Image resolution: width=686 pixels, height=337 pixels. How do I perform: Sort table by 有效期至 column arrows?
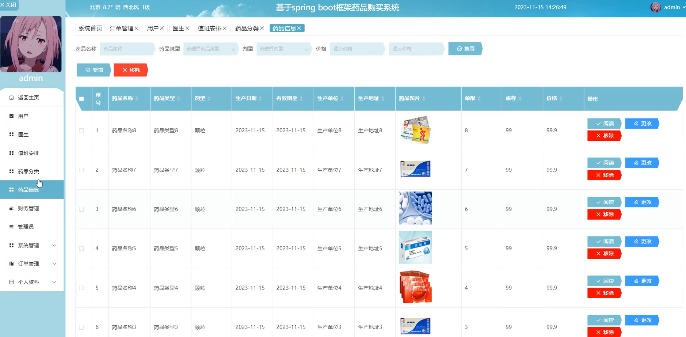(x=301, y=99)
